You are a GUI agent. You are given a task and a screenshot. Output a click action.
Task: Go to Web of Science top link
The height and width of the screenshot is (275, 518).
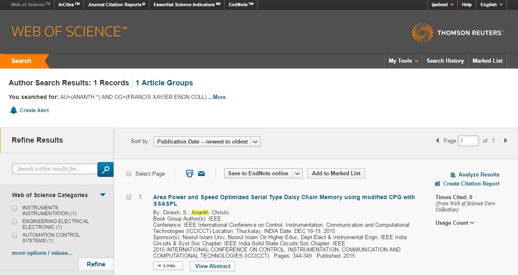click(31, 5)
